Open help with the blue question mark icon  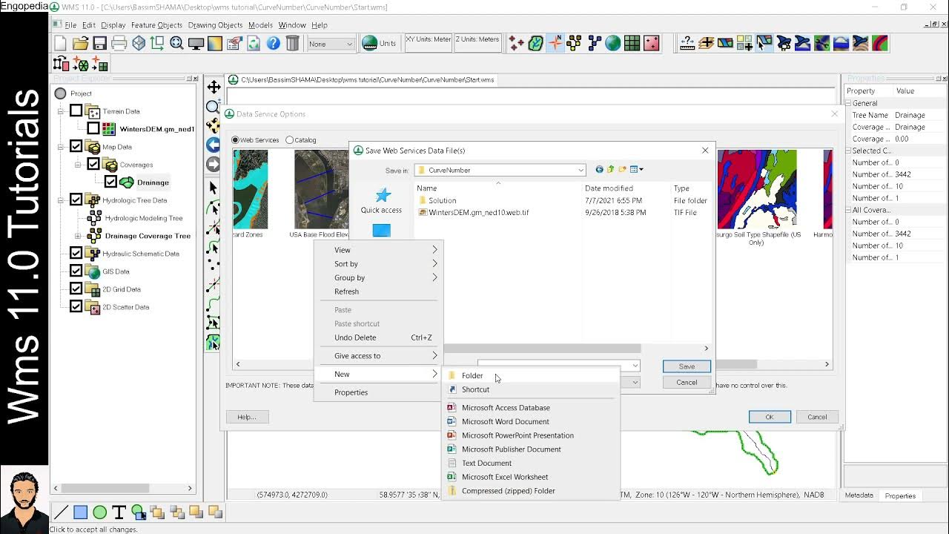[x=273, y=44]
